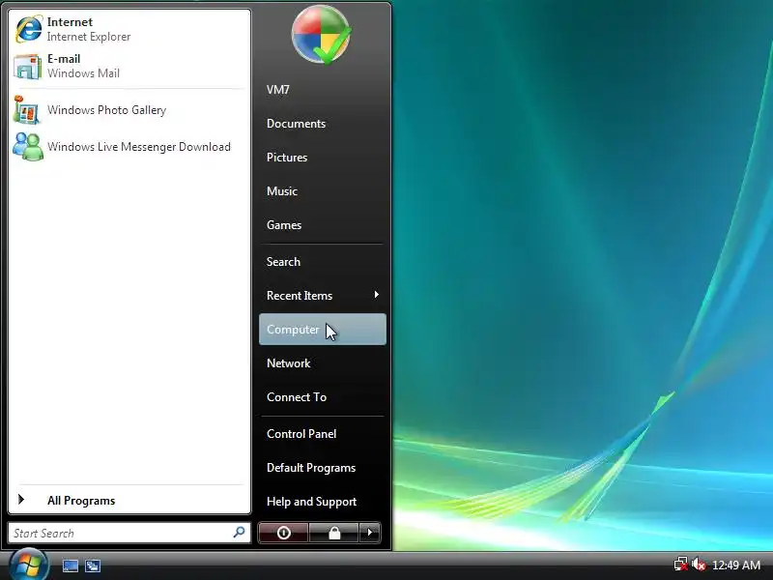Click the user account picture
The image size is (773, 580).
[322, 35]
